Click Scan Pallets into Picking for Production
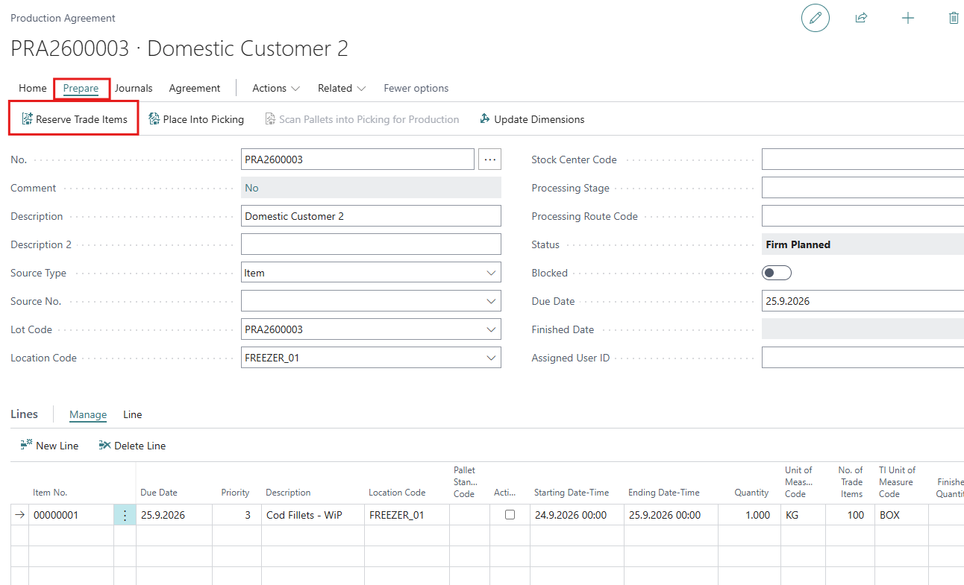The height and width of the screenshot is (585, 964). point(362,119)
